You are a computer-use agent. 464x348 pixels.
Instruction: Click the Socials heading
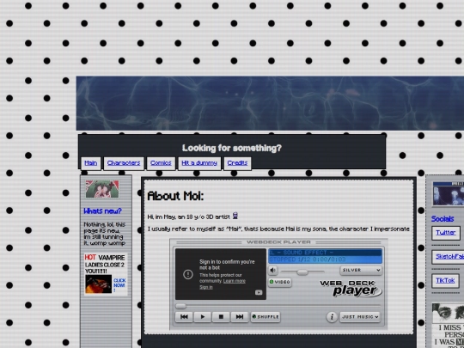[443, 219]
